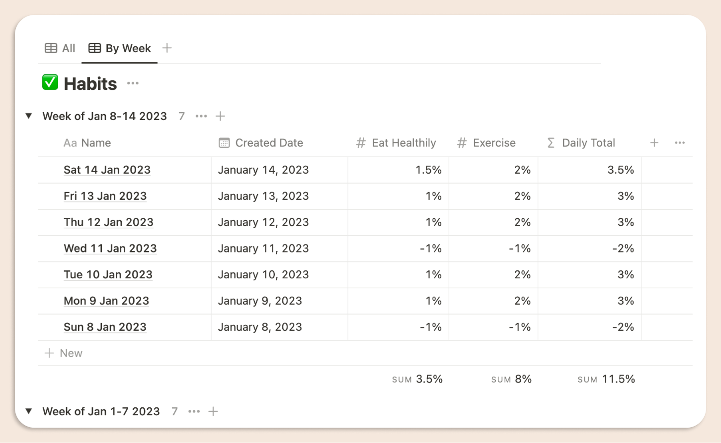Click New to add a habit entry
This screenshot has width=721, height=443.
tap(64, 353)
